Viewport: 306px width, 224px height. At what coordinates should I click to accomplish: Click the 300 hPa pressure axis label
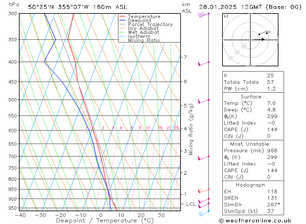pos(13,14)
